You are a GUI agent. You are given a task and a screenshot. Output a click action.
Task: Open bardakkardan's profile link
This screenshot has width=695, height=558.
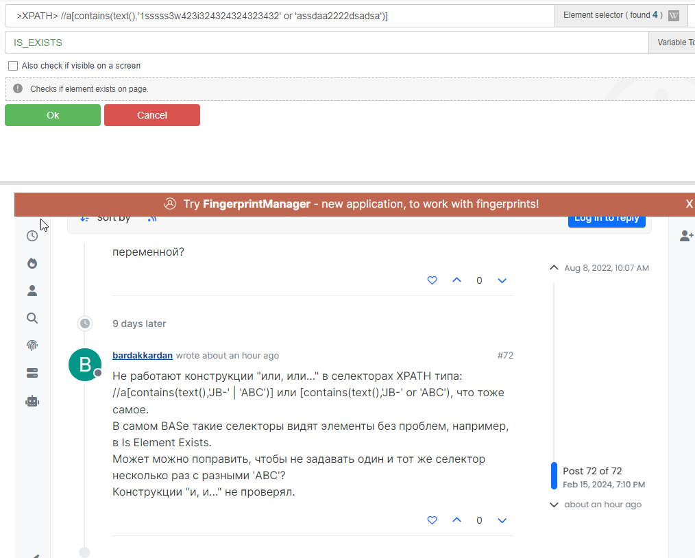pyautogui.click(x=143, y=356)
